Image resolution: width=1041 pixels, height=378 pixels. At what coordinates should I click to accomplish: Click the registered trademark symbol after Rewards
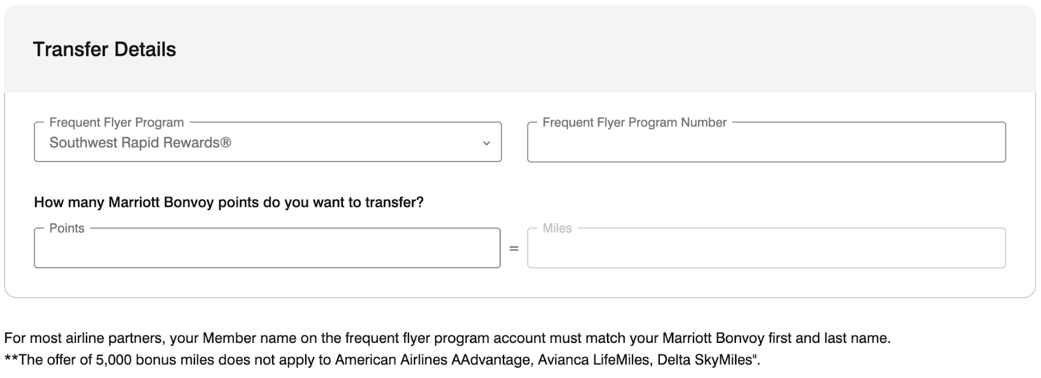tap(226, 142)
